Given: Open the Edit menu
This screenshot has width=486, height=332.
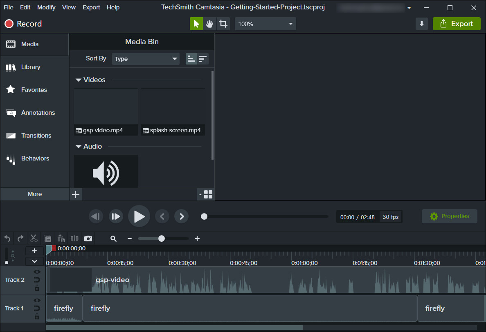Looking at the screenshot, I should click(x=25, y=7).
